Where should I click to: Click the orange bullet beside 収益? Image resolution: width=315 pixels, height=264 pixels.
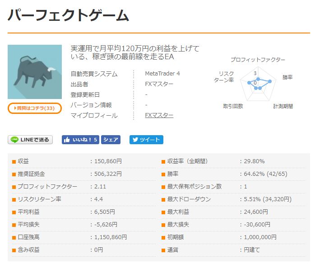coord(14,161)
